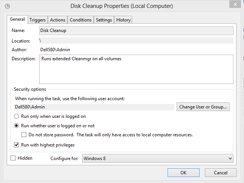The height and width of the screenshot is (183, 244).
Task: Click the Dell580\Admin user account field
Action: [94, 107]
